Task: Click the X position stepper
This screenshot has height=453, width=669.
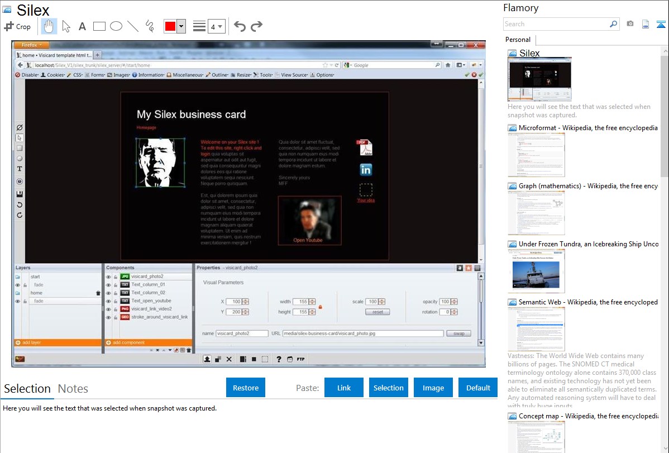Action: click(245, 302)
